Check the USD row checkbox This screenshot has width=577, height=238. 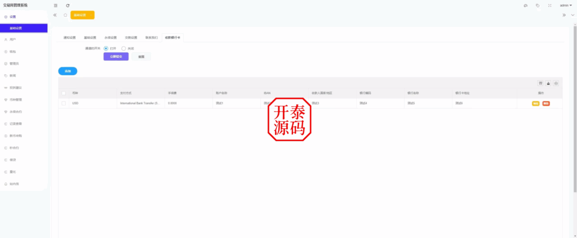click(x=64, y=103)
